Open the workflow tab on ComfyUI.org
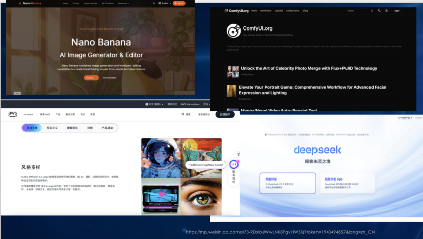 (x=266, y=10)
